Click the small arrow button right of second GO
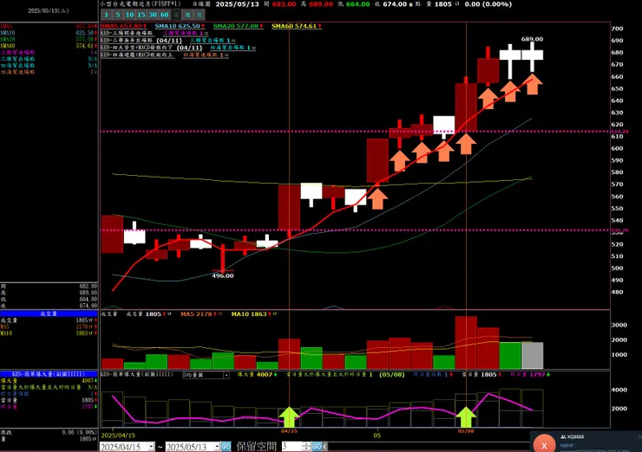Viewport: 642px width, 452px height. point(325,447)
